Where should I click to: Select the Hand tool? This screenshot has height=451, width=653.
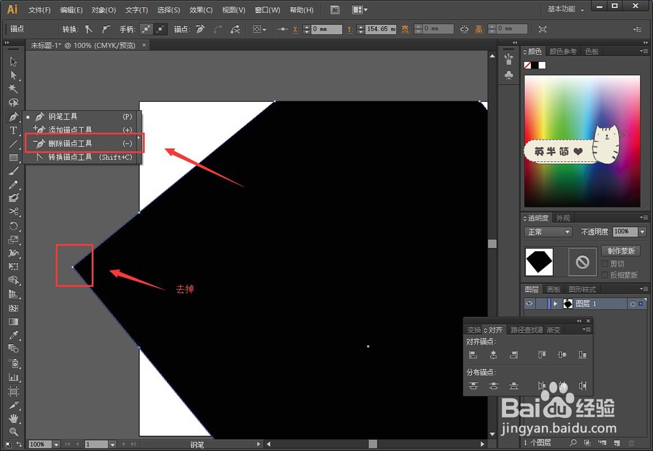(13, 418)
